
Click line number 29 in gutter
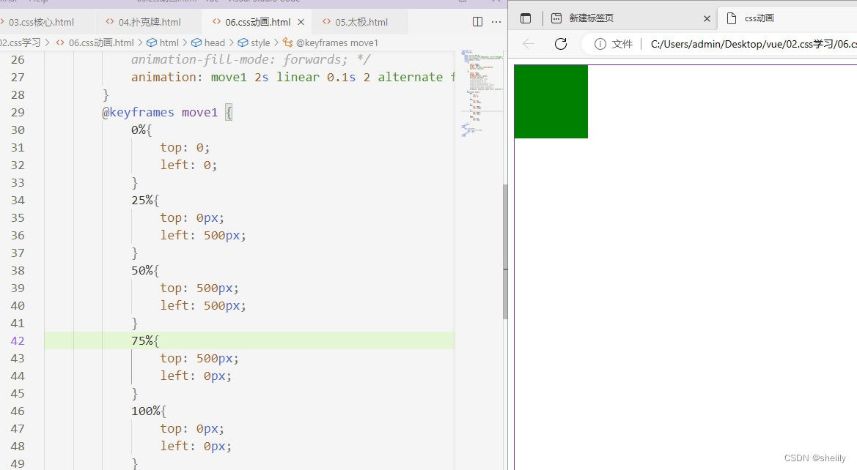pos(18,112)
